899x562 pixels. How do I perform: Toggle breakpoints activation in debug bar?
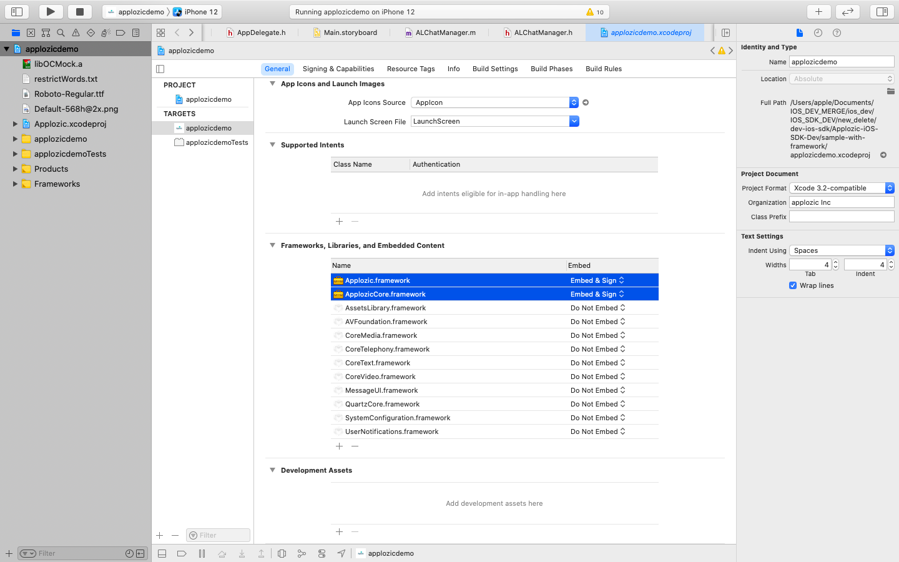182,553
